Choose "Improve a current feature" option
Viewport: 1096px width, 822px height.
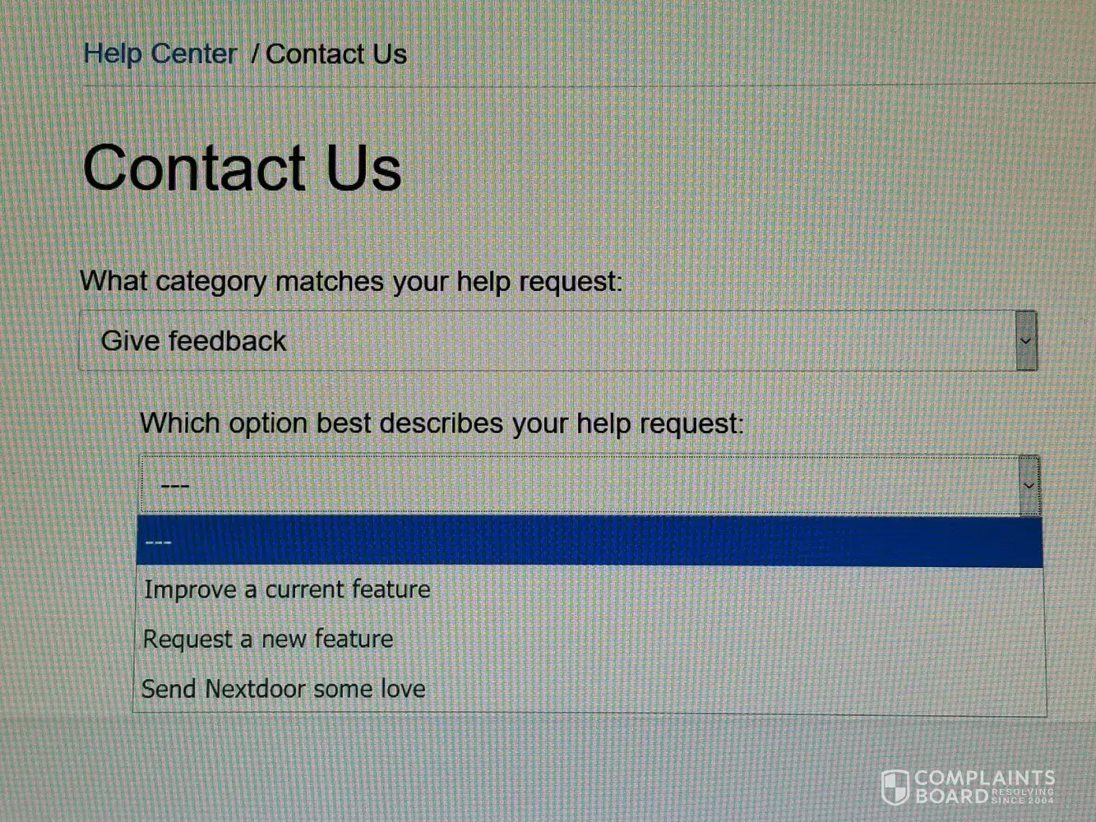click(x=287, y=590)
